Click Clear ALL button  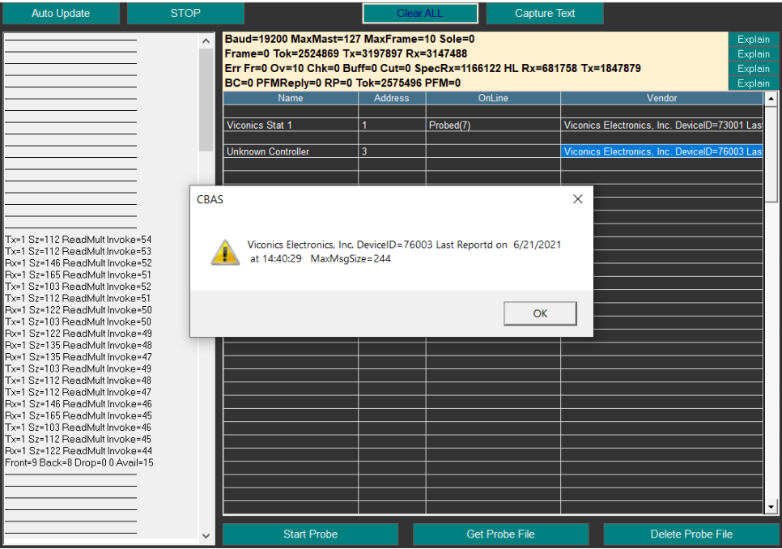click(x=419, y=14)
